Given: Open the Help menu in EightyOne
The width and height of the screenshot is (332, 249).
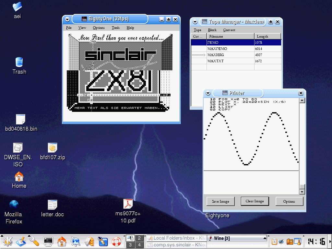Looking at the screenshot, I should (x=130, y=28).
